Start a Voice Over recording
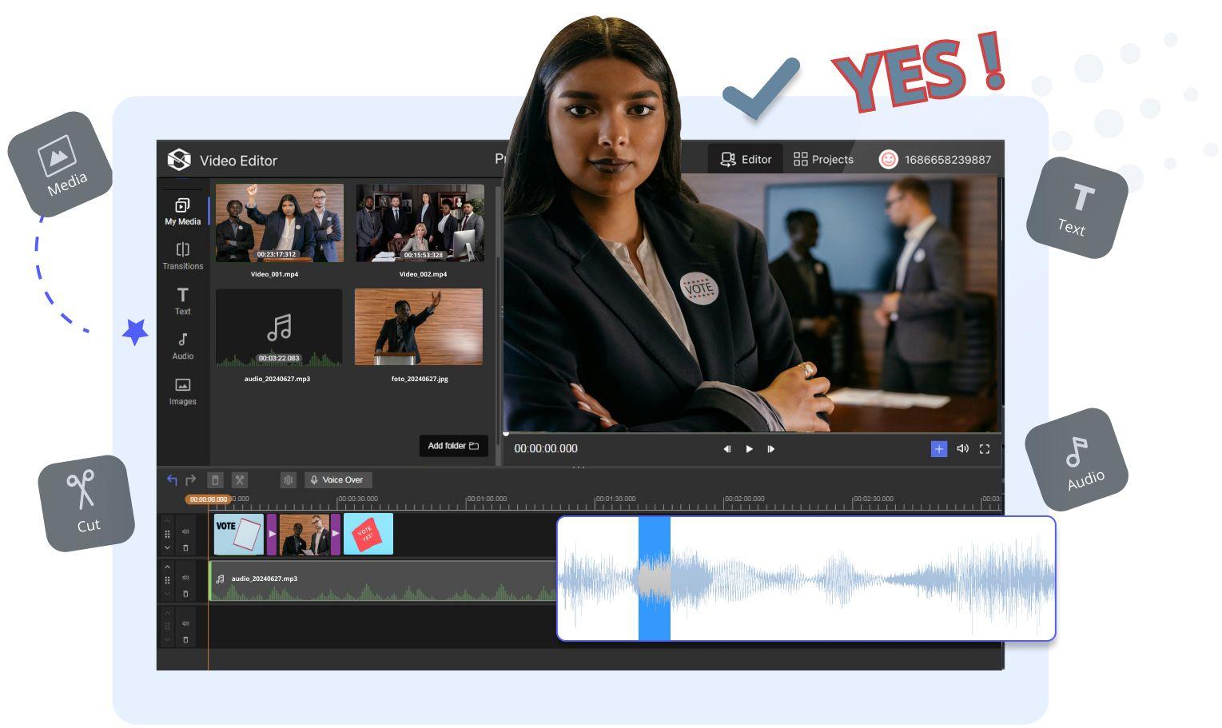The width and height of the screenshot is (1222, 728). click(x=338, y=479)
